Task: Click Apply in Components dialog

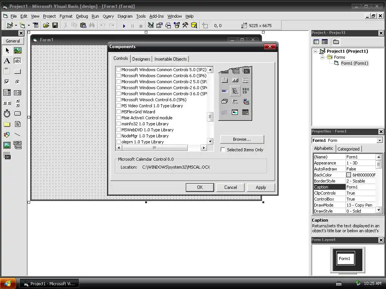Action: pyautogui.click(x=261, y=187)
